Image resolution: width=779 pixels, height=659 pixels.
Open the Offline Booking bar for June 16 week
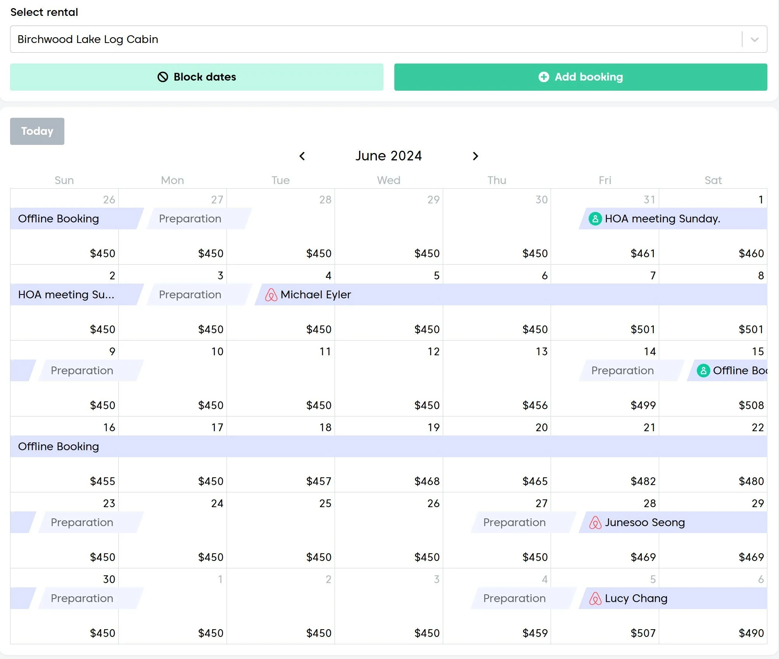[388, 447]
